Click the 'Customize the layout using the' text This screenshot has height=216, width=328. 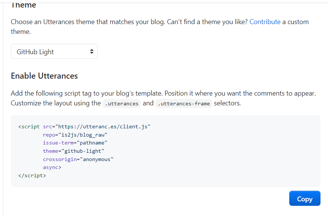[56, 103]
